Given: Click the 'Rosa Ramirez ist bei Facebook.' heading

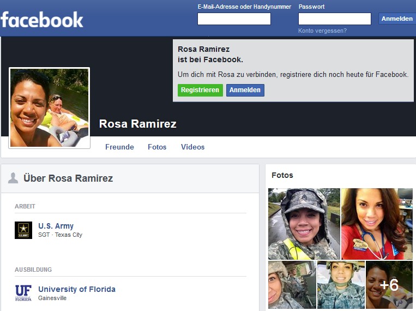Looking at the screenshot, I should (x=210, y=54).
